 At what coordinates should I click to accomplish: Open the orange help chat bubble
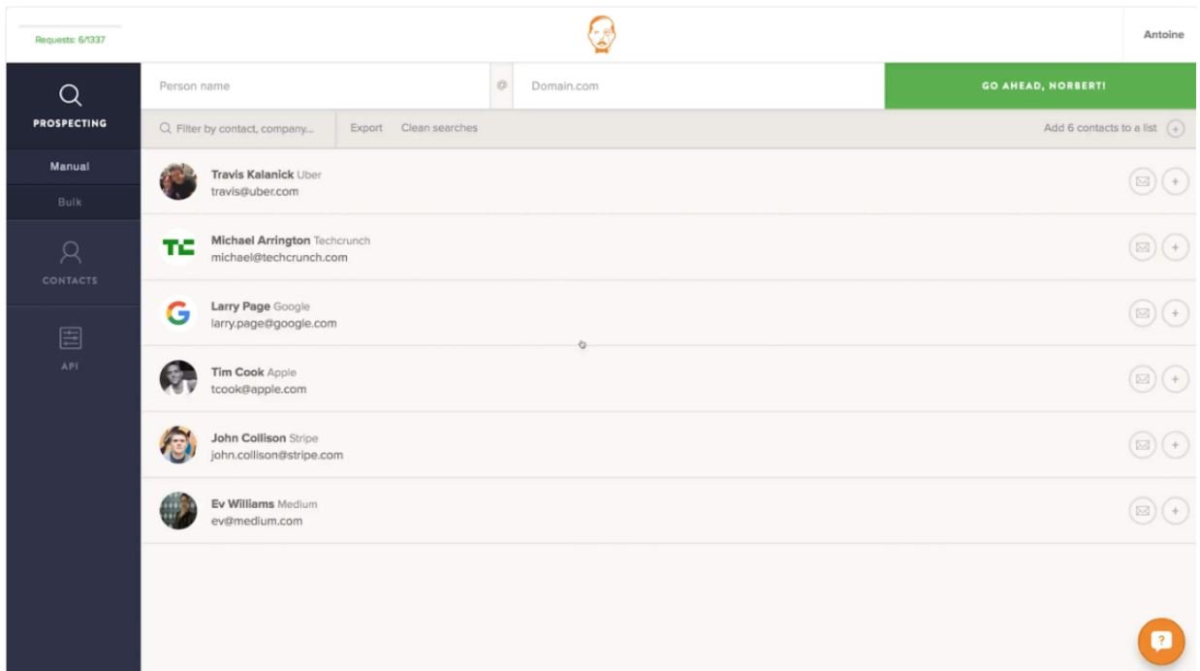coord(1161,641)
